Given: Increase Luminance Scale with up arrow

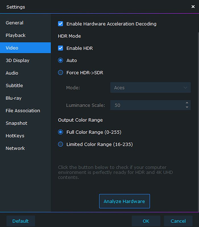Looking at the screenshot, I should (x=187, y=103).
